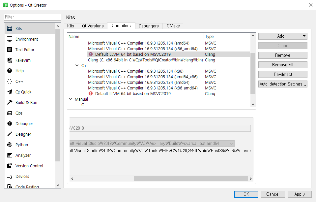Click the Filter search field
Image resolution: width=316 pixels, height=202 pixels.
coord(33,17)
